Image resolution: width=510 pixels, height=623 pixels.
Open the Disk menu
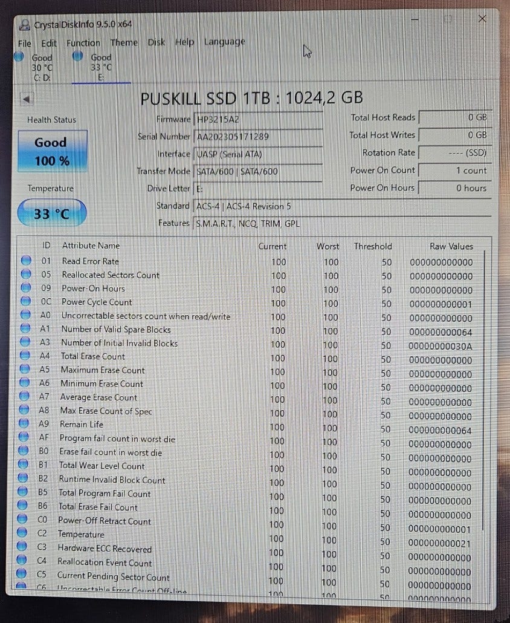[156, 42]
